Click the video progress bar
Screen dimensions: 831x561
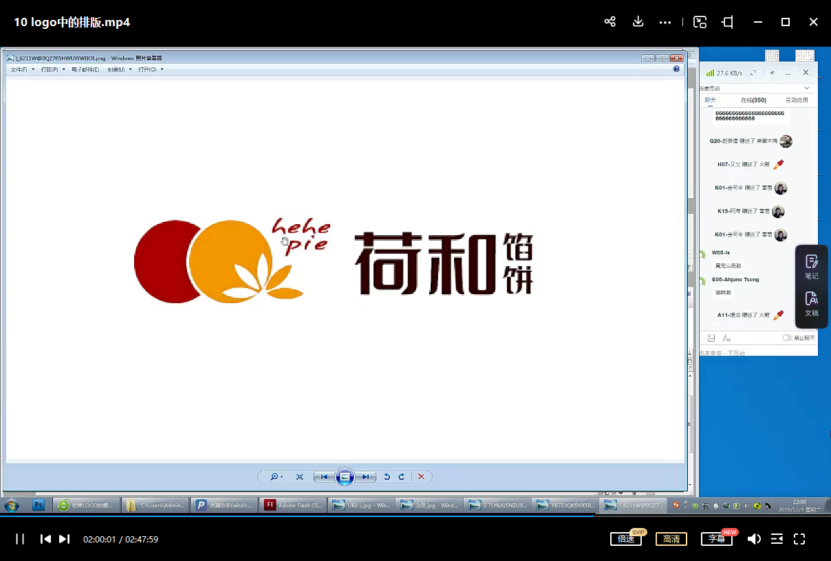(x=415, y=516)
